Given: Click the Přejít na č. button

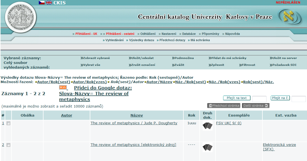Looking at the screenshot, I should [280, 98].
